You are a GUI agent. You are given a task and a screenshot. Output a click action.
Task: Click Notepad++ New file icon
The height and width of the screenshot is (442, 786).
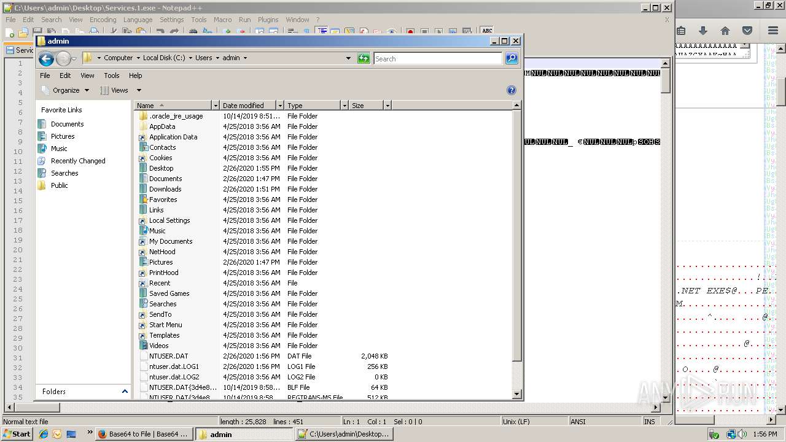coord(10,33)
